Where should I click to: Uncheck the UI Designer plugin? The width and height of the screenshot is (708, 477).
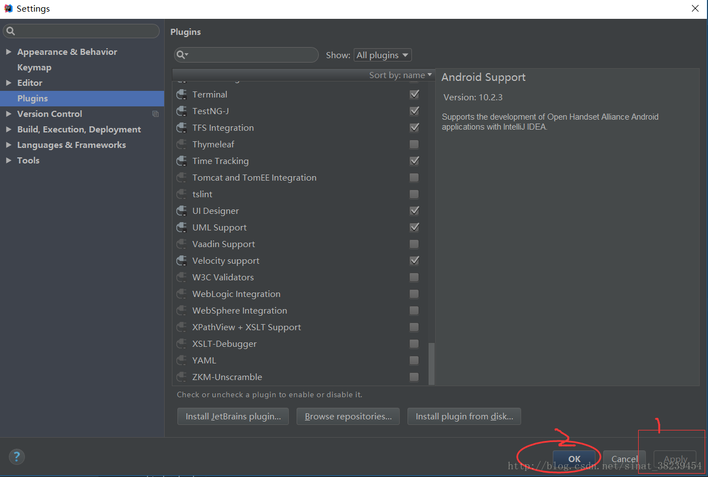414,211
